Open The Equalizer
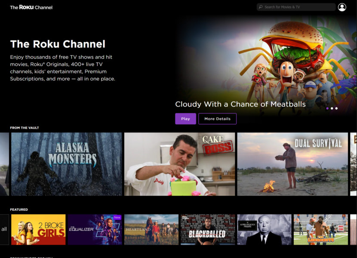The image size is (357, 258). coord(95,229)
